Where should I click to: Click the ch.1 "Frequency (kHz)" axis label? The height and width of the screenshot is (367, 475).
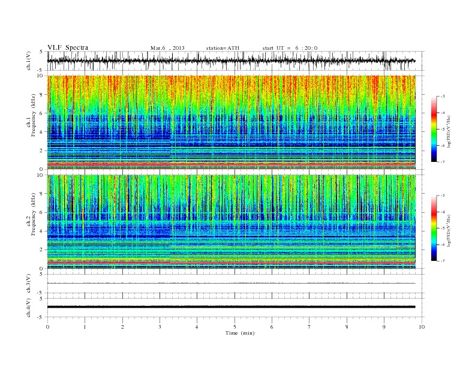pos(34,115)
